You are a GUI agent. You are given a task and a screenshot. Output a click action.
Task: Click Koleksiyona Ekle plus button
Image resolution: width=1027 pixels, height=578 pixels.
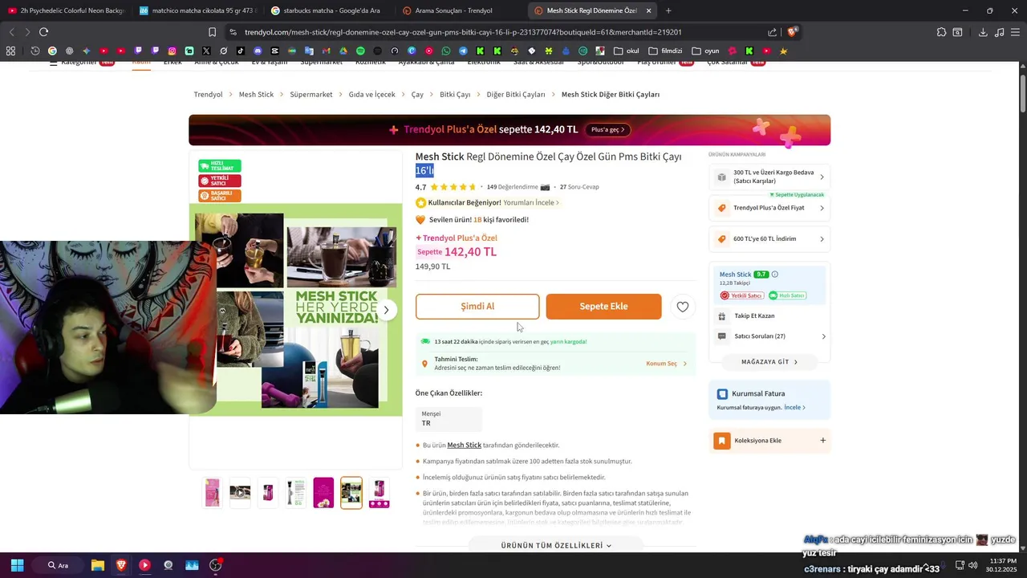coord(822,441)
